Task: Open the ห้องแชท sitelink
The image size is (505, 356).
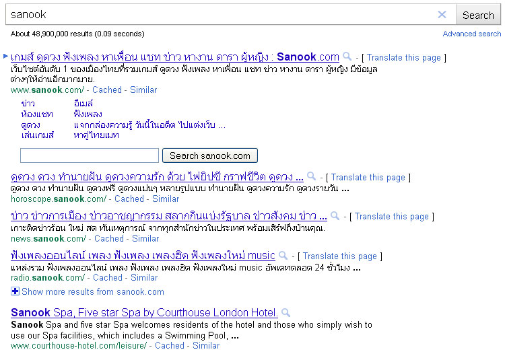Action: tap(37, 114)
